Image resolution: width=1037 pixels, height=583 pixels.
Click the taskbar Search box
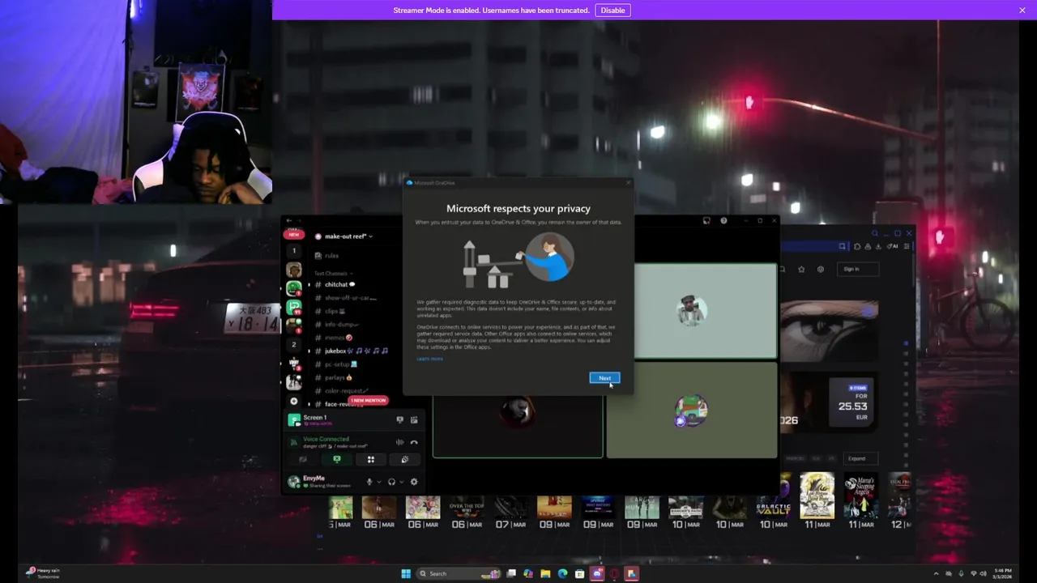(x=458, y=573)
